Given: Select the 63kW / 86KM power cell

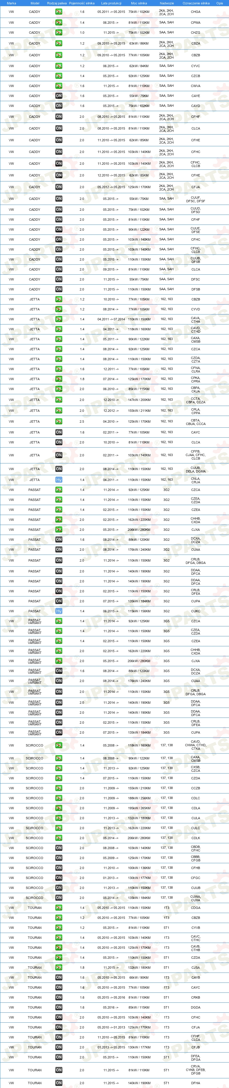Looking at the screenshot, I should click(139, 43).
